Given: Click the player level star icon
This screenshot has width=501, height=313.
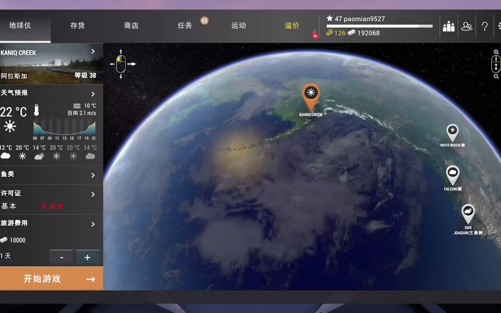Looking at the screenshot, I should [330, 19].
